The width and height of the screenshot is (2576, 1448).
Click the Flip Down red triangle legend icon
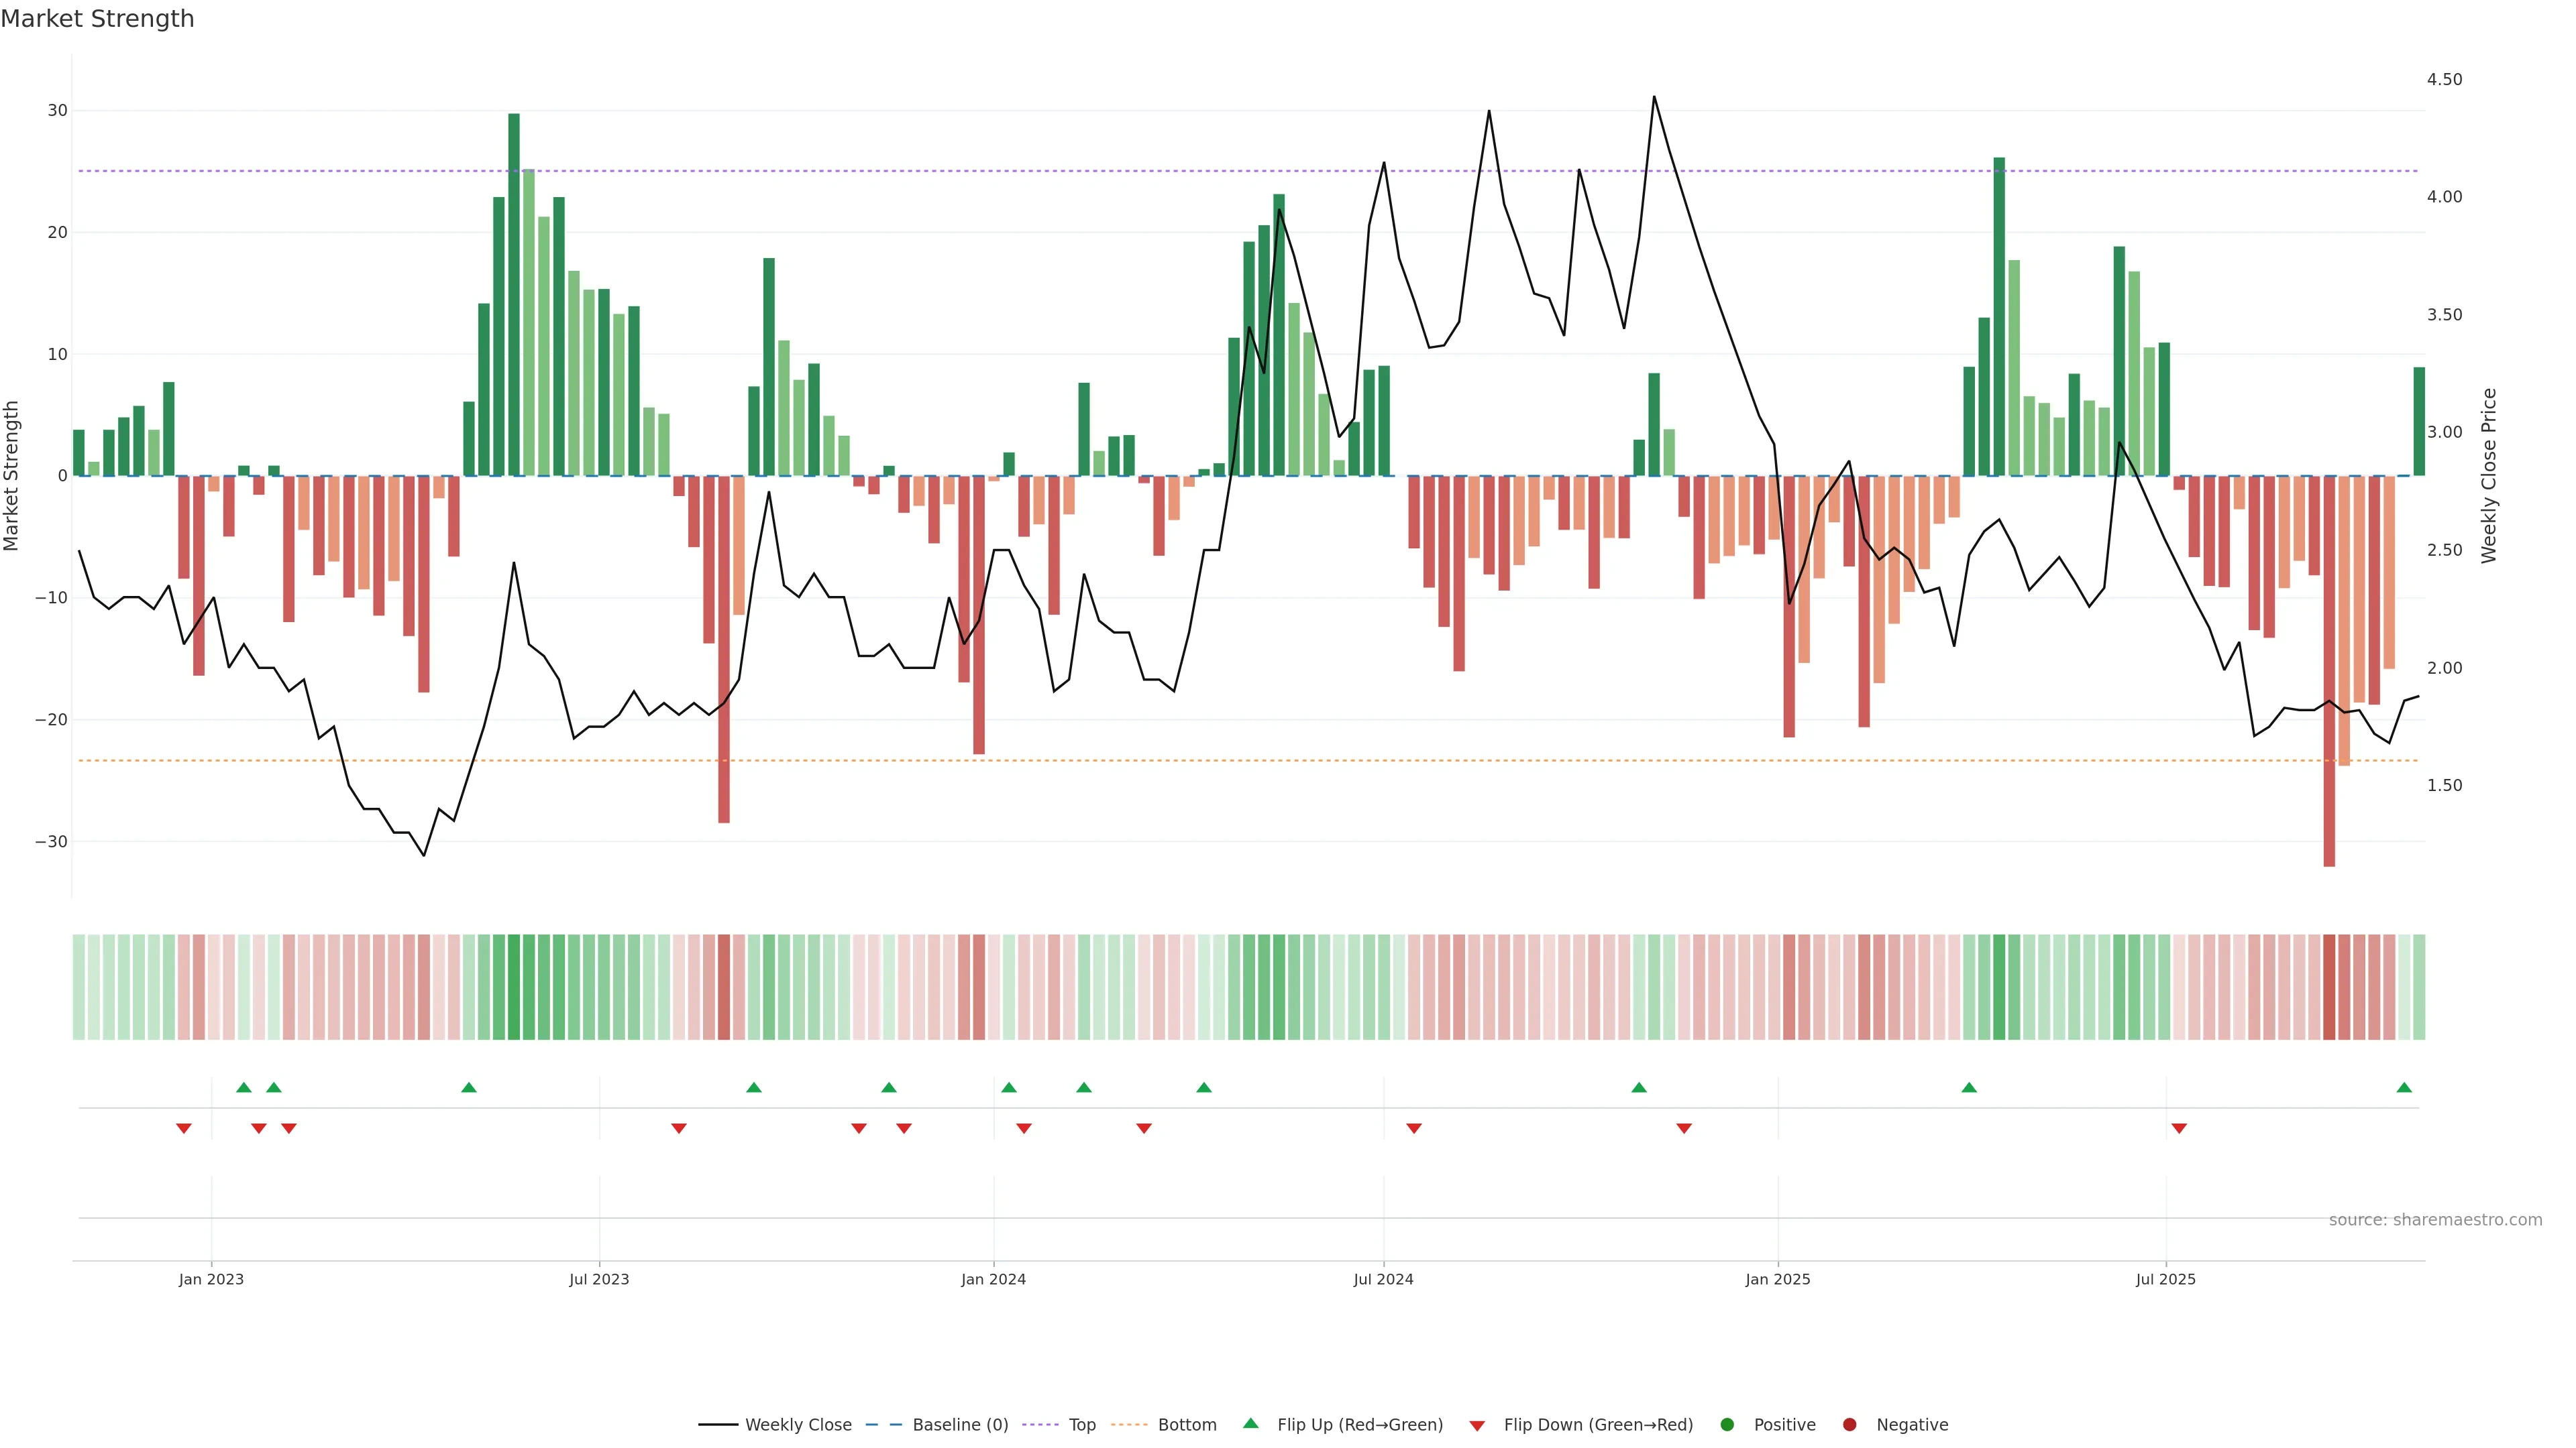tap(1477, 1425)
